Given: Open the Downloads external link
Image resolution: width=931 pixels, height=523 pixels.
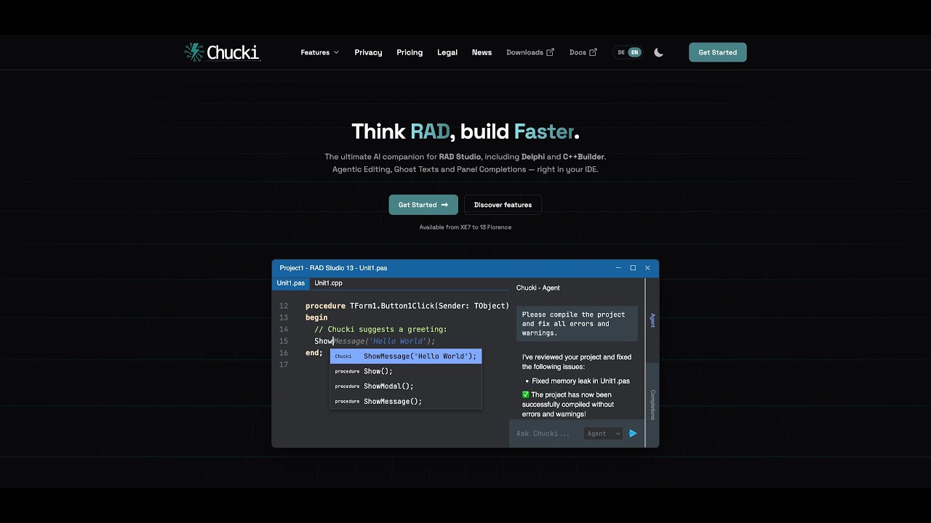Looking at the screenshot, I should point(530,52).
